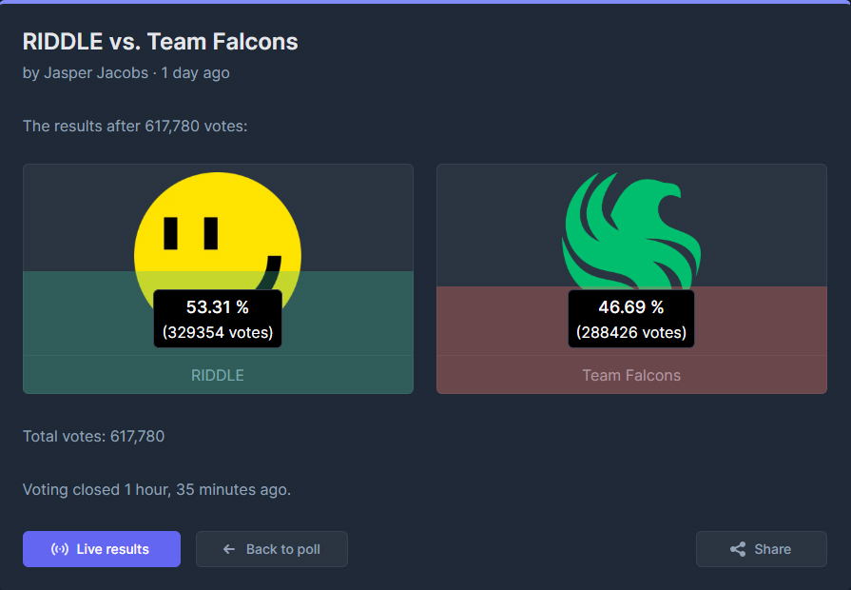
Task: Click author name Jasper Jacobs
Action: click(96, 73)
